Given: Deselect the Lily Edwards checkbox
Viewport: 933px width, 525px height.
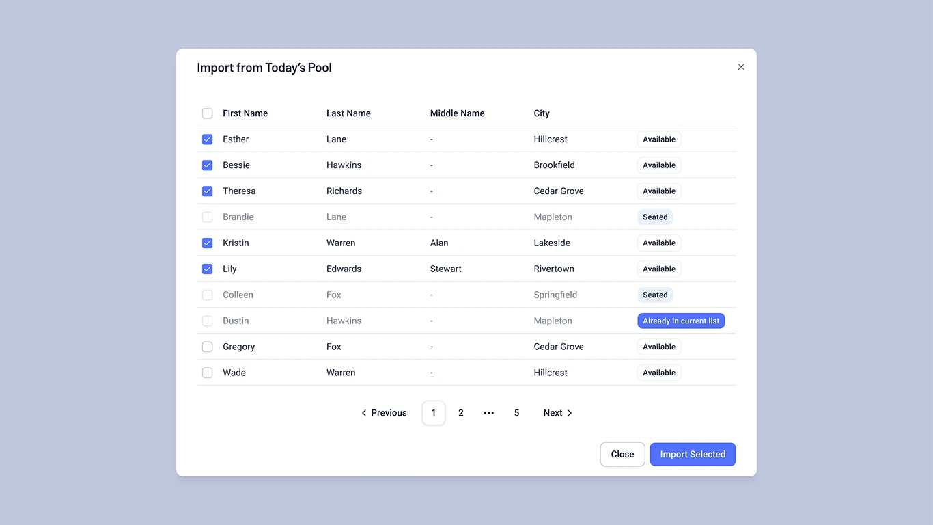Looking at the screenshot, I should (208, 269).
